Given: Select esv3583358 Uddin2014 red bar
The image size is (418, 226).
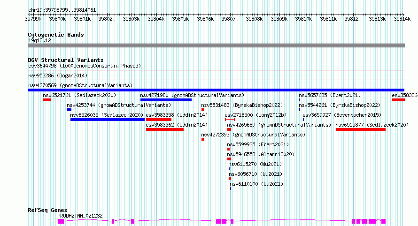Looking at the screenshot, I should (159, 120).
